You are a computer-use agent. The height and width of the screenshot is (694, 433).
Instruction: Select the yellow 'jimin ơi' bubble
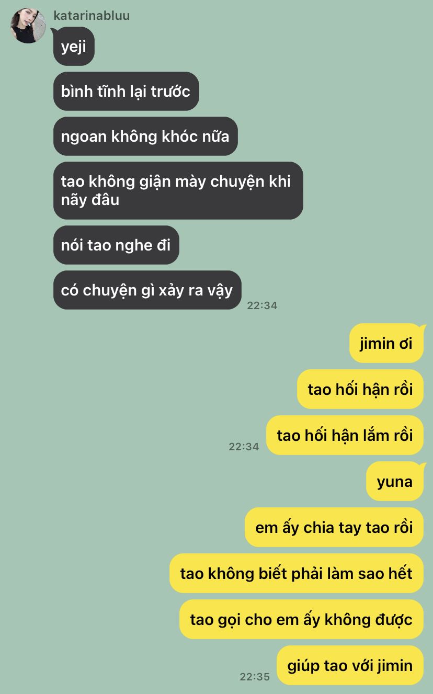[x=386, y=344]
